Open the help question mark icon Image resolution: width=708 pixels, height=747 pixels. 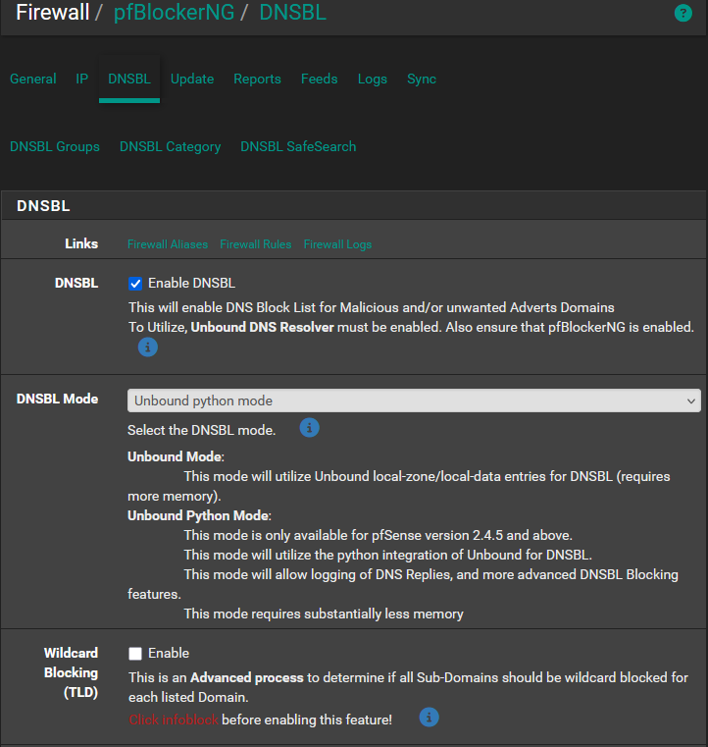coord(683,13)
